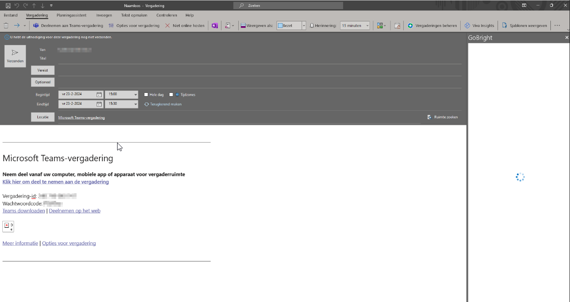Select Niet online hosten
Screen dimensions: 570x302
tap(185, 26)
